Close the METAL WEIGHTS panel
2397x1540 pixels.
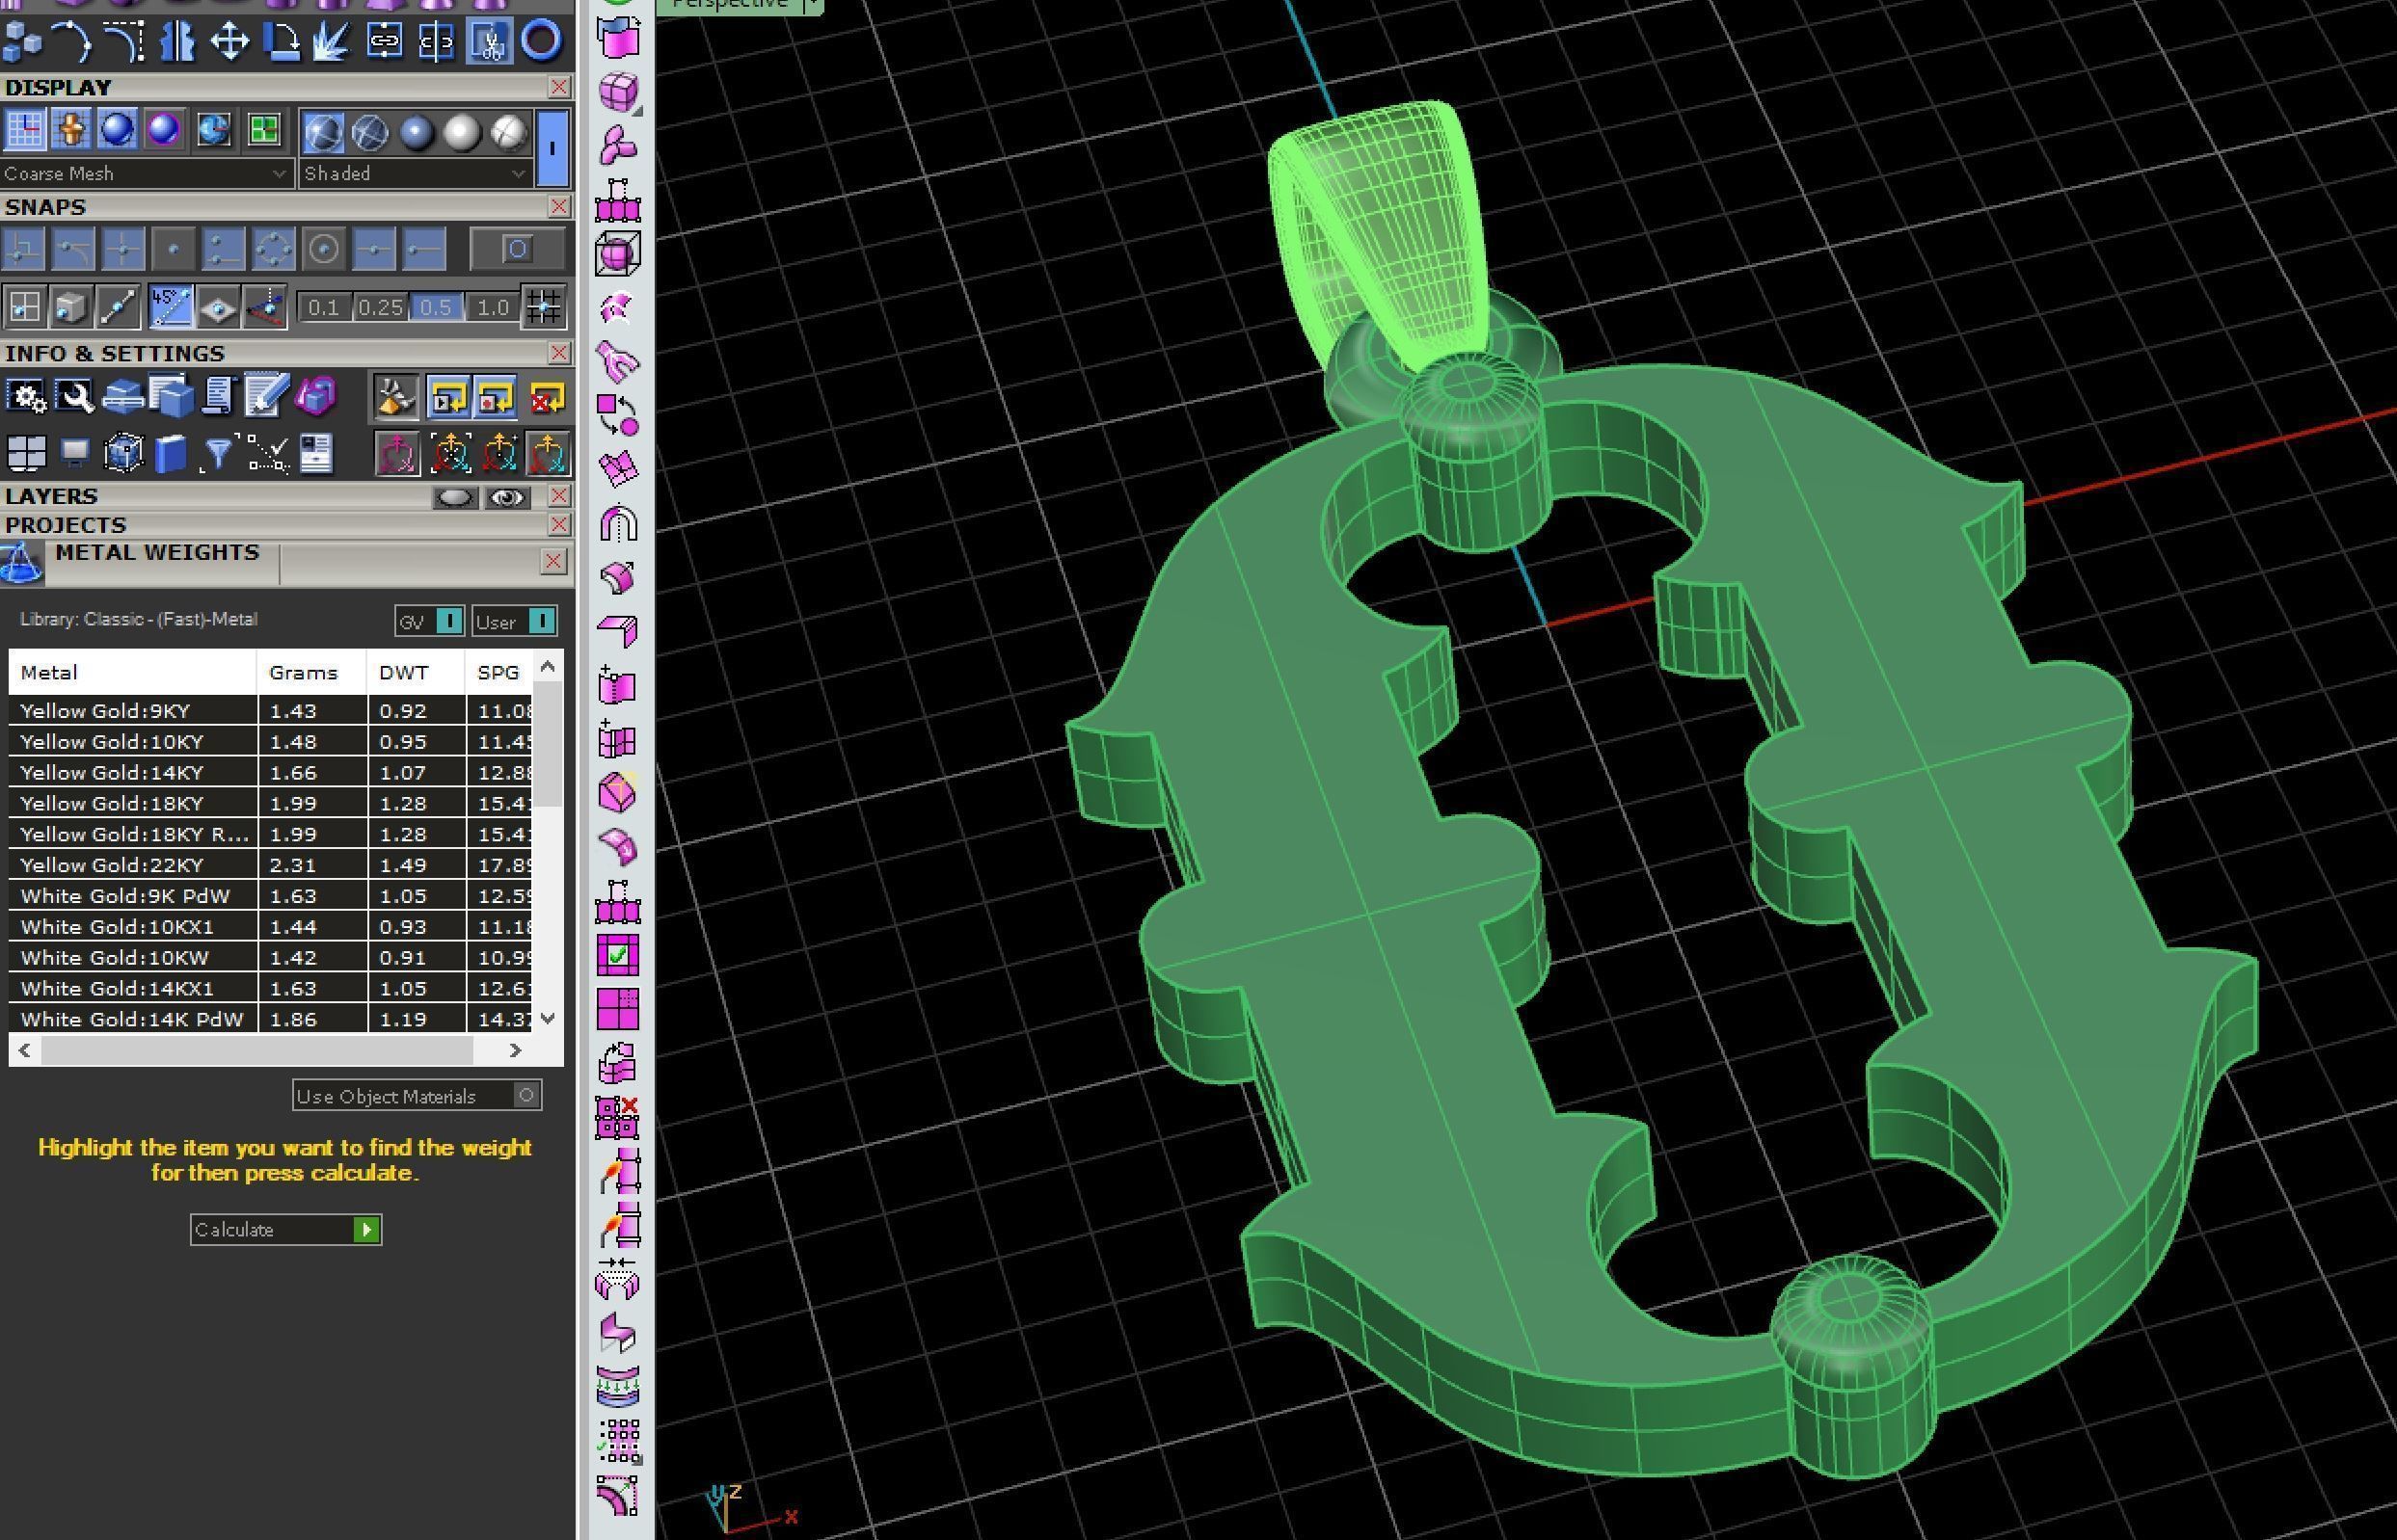pyautogui.click(x=553, y=561)
